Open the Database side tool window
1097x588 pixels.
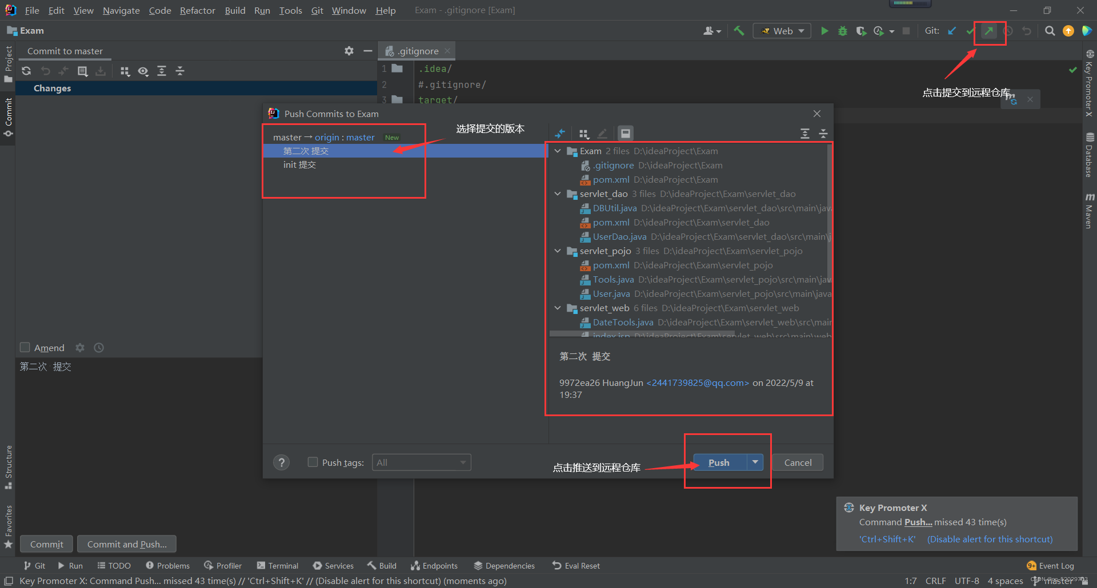coord(1090,155)
